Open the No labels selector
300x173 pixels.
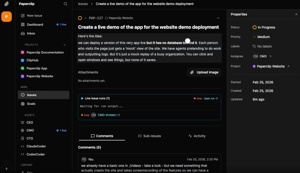tap(262, 46)
